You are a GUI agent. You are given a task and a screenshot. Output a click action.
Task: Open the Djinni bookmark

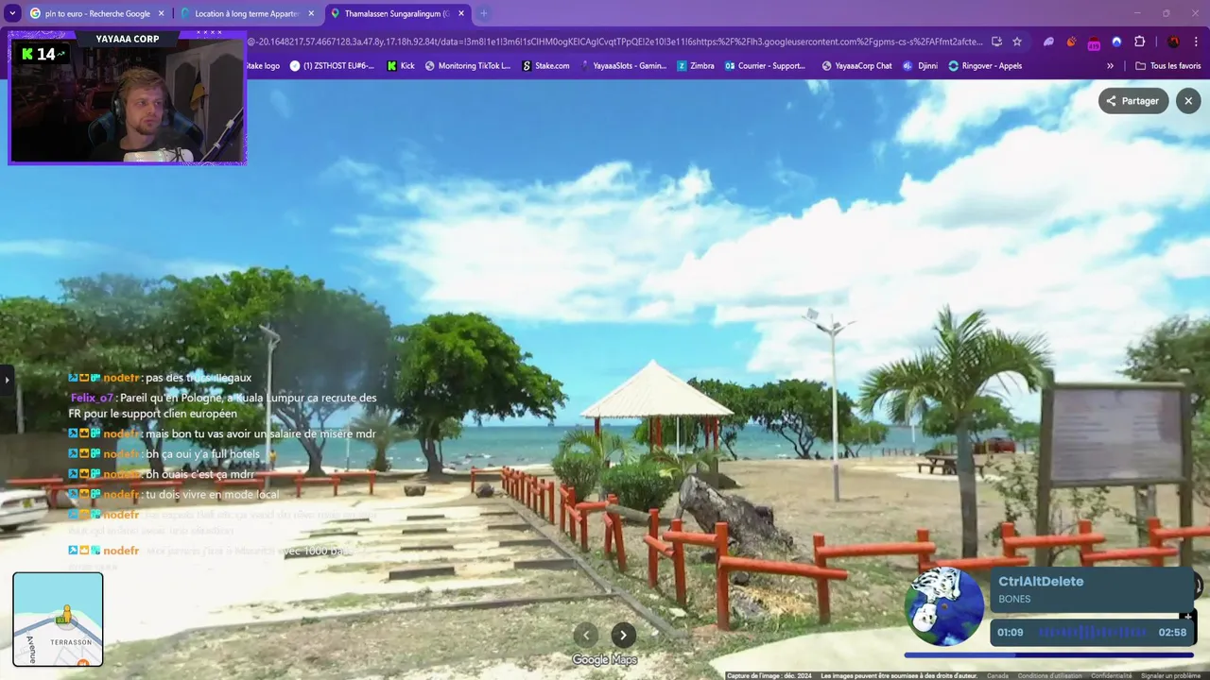pos(921,66)
